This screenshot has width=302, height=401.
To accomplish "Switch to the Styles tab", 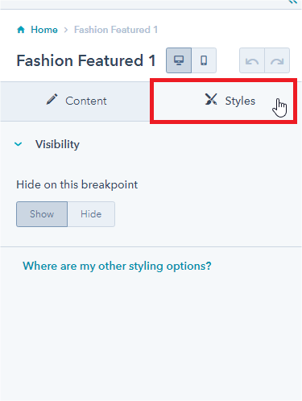I will (x=223, y=101).
